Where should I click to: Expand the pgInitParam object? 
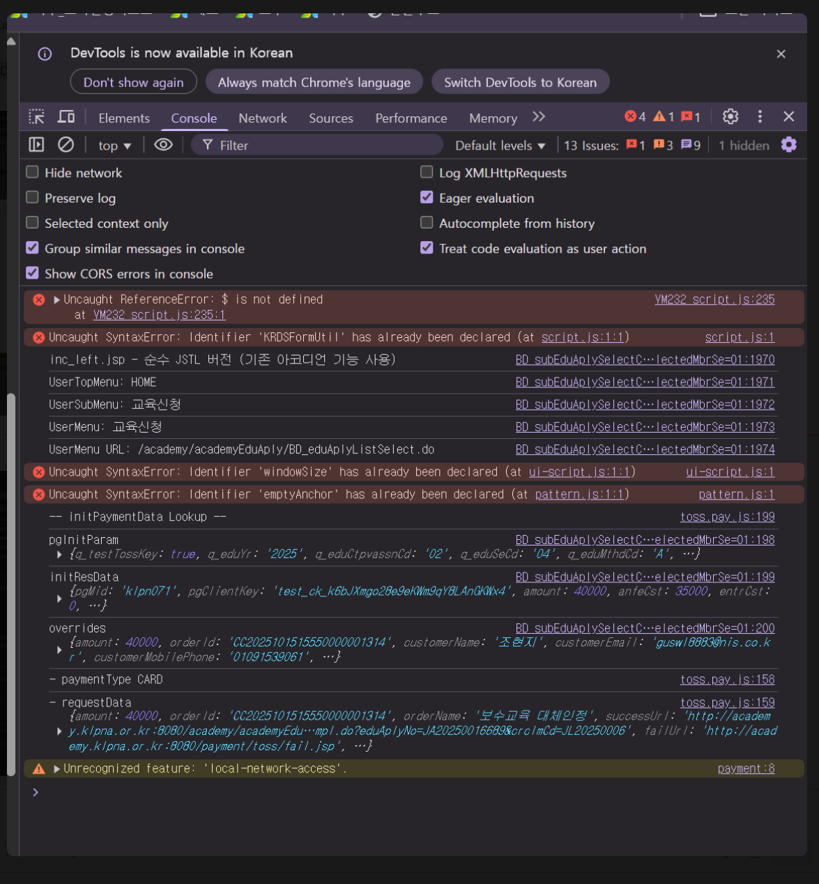tap(60, 555)
